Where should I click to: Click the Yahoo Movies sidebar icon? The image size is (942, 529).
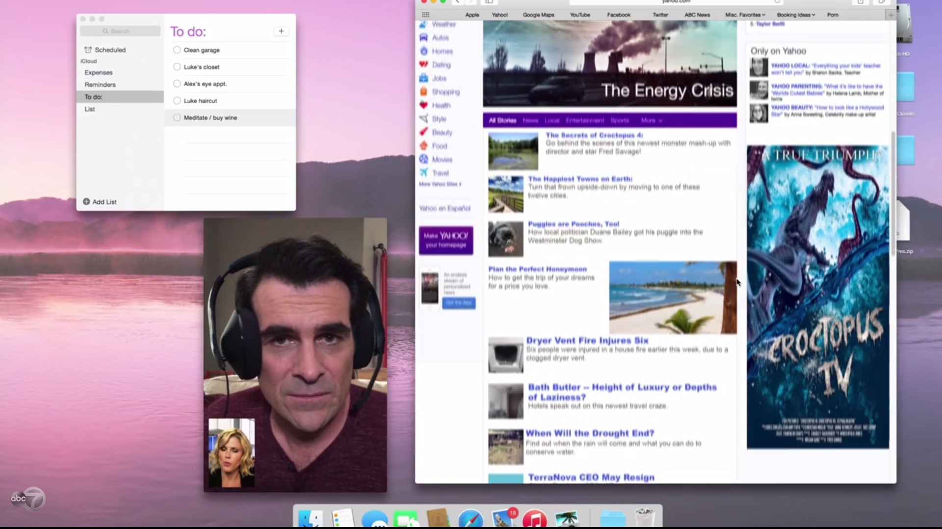tap(424, 159)
